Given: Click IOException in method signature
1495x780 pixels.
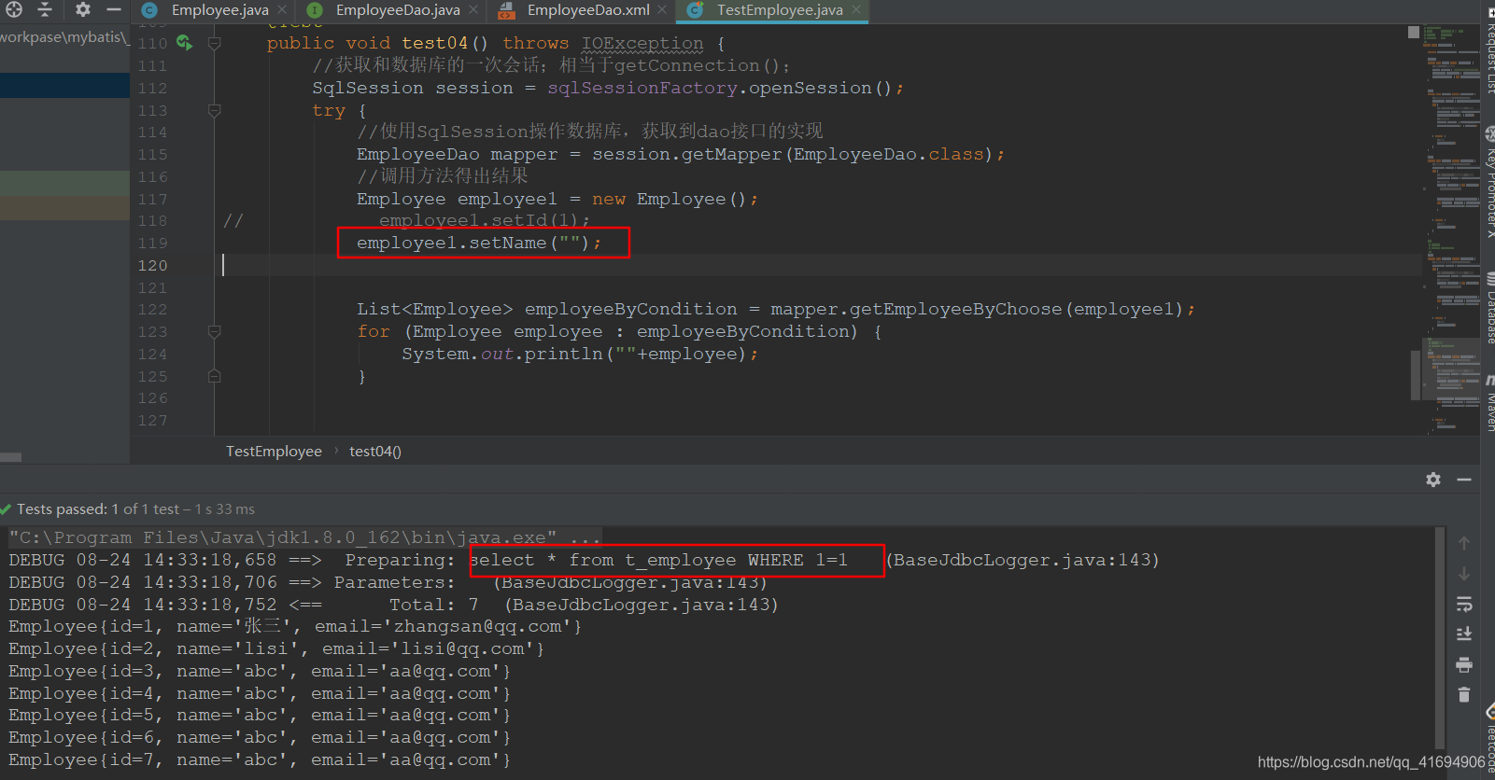Looking at the screenshot, I should pos(642,43).
